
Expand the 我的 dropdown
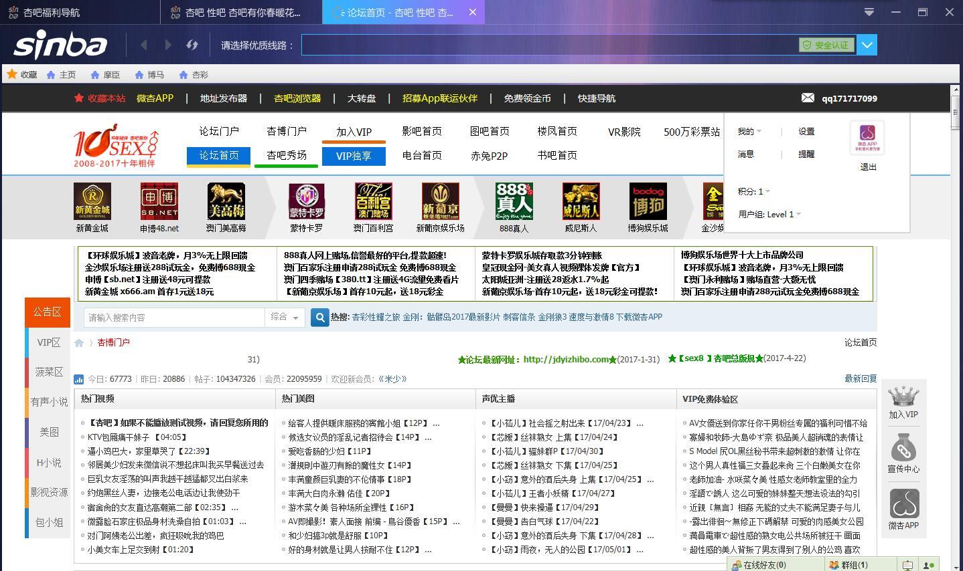point(749,132)
